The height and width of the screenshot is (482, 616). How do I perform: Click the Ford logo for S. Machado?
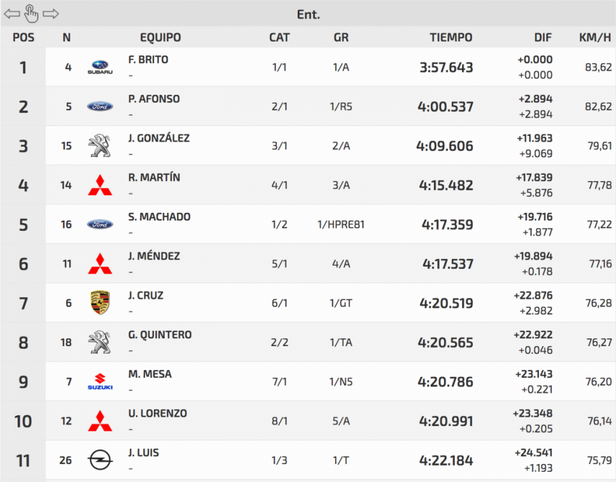[x=100, y=224]
